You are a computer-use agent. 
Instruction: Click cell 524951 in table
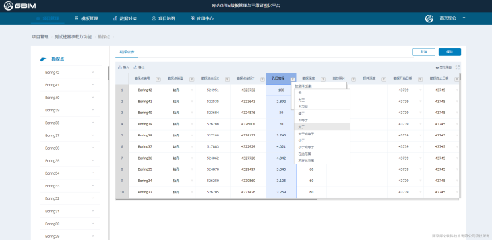(x=213, y=90)
